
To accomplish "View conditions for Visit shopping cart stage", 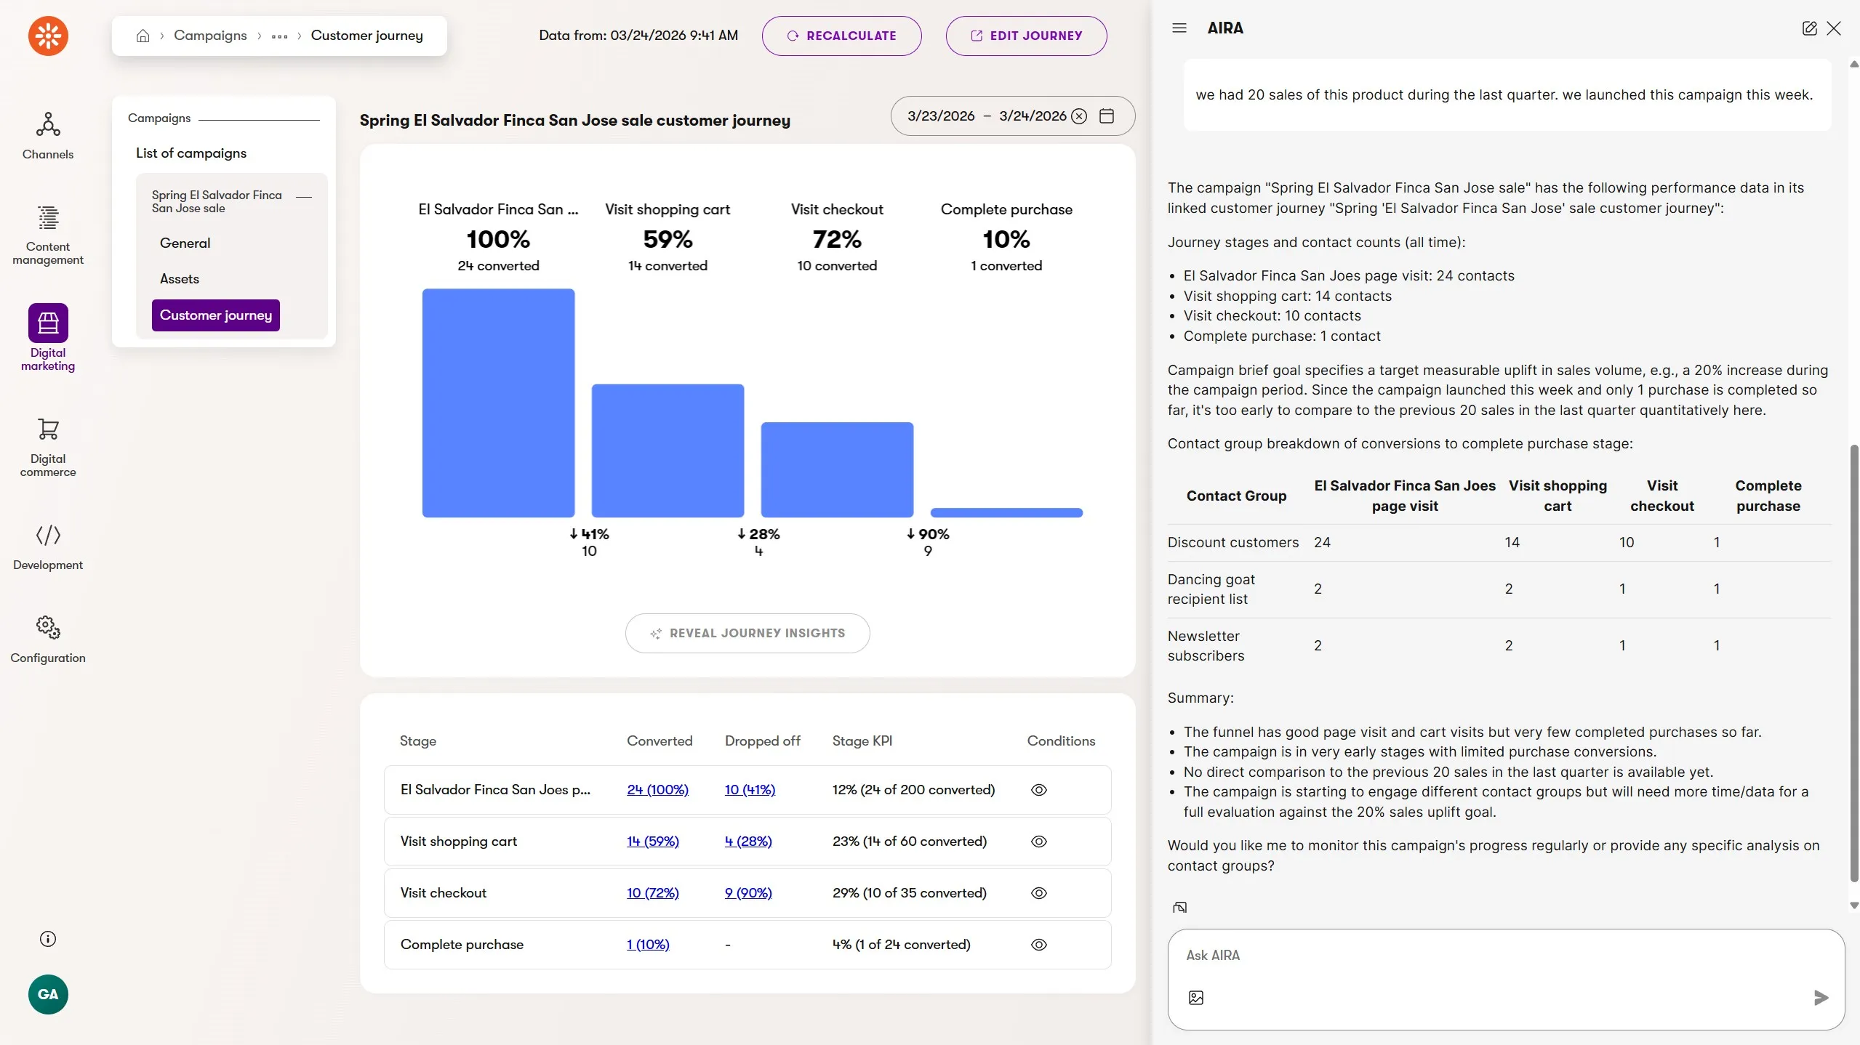I will point(1038,841).
